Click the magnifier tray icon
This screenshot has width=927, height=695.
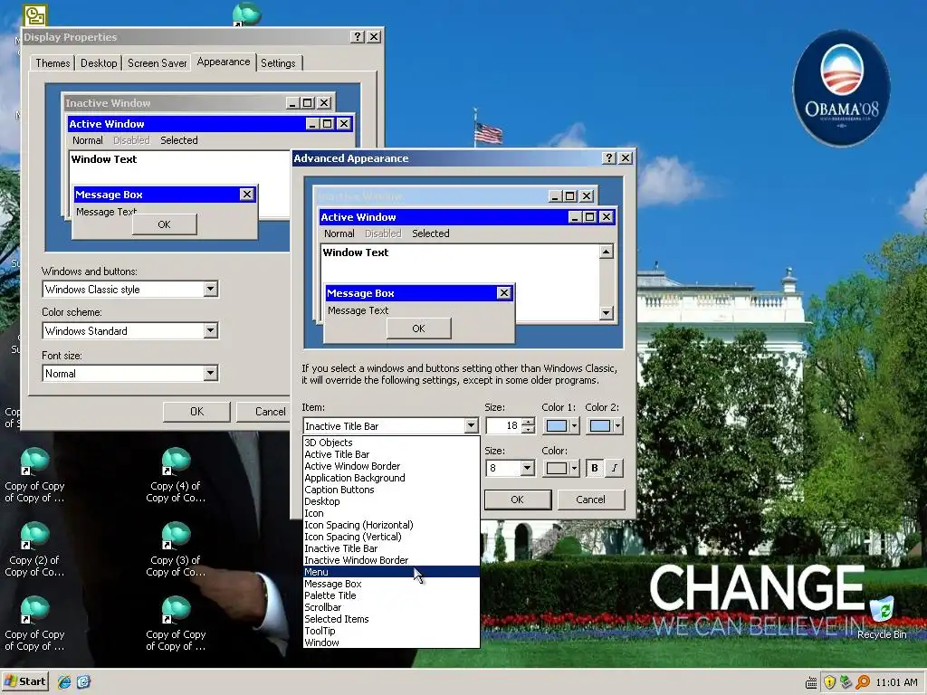click(x=863, y=682)
